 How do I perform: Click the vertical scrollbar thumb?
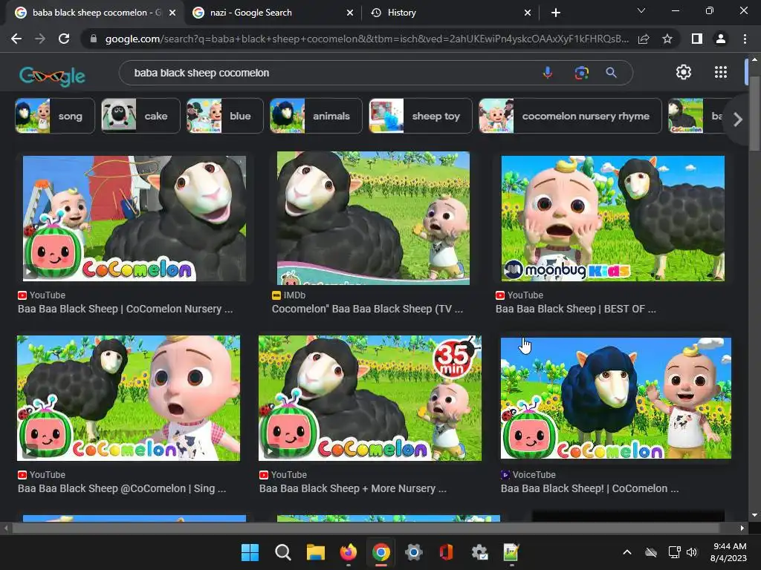pos(754,114)
